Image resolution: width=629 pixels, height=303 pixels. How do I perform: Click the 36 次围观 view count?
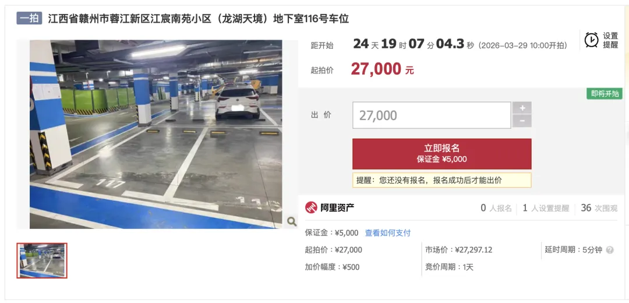tap(599, 208)
